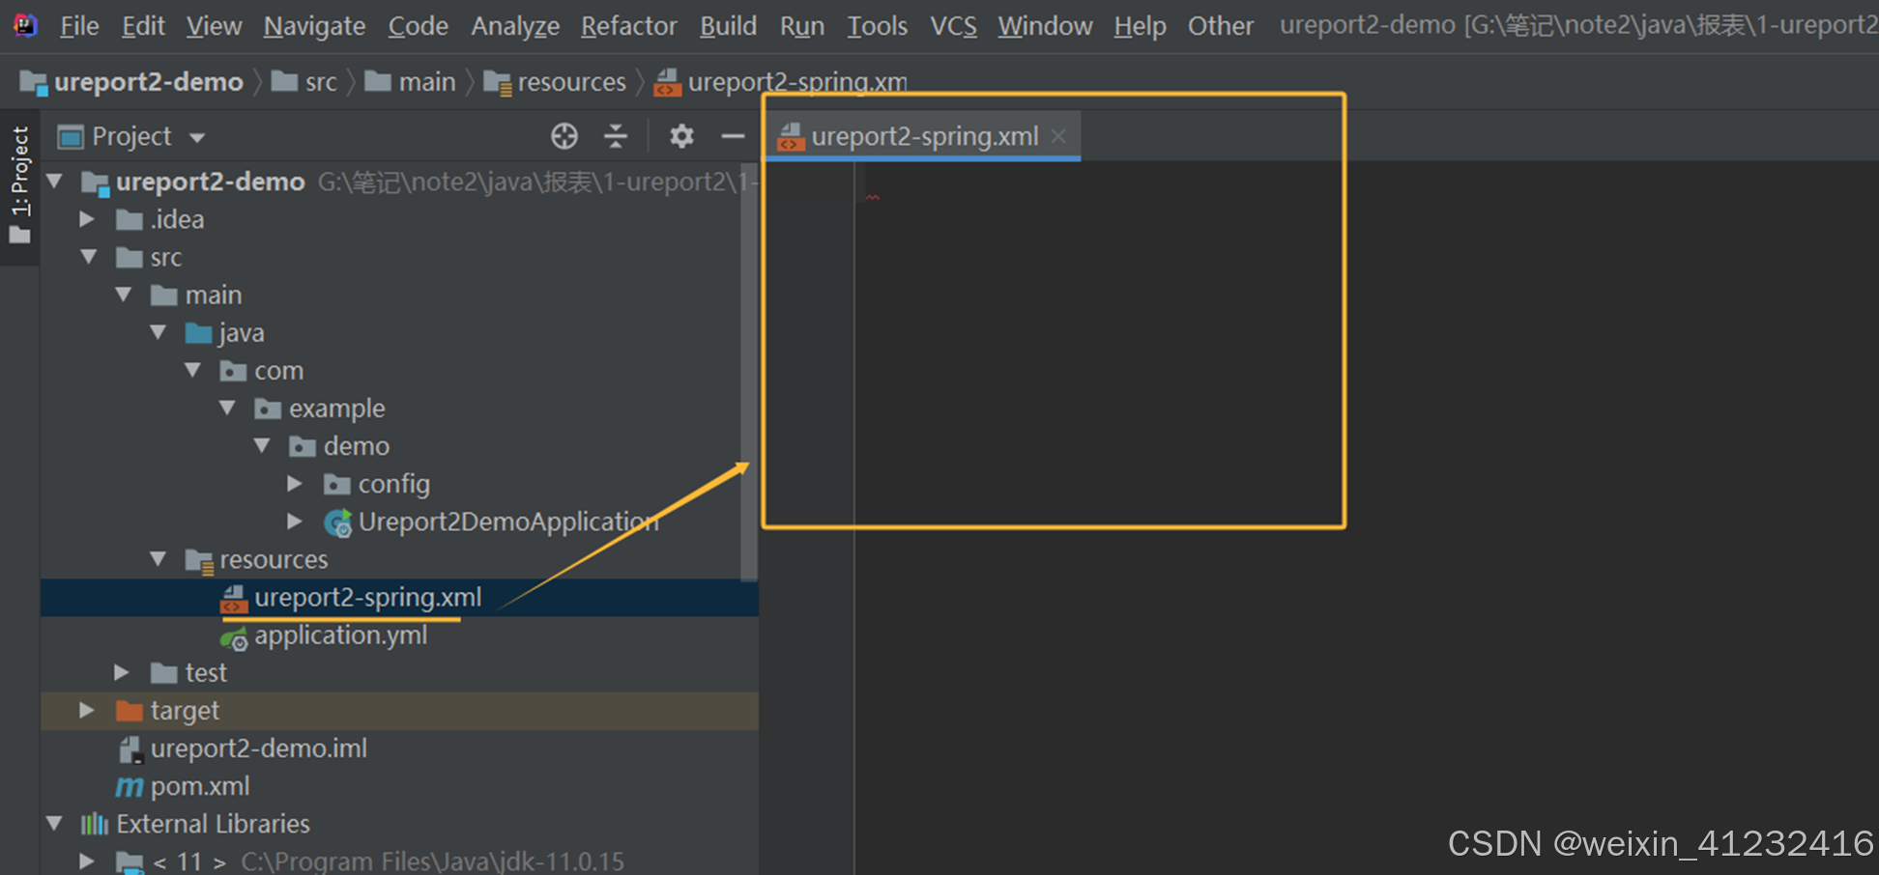
Task: Open the VCS menu
Action: 953,26
